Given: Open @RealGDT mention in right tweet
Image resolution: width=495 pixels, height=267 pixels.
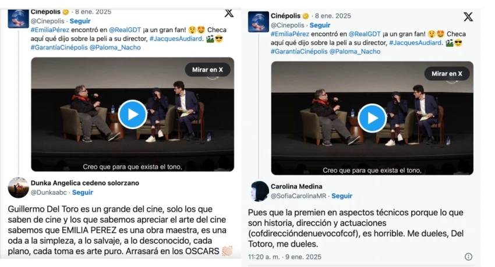Looking at the screenshot, I should pos(365,34).
